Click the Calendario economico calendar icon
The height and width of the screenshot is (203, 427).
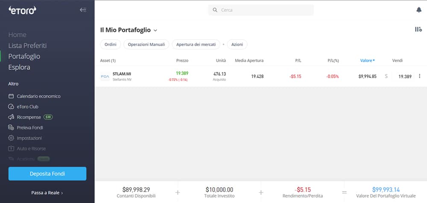[11, 96]
